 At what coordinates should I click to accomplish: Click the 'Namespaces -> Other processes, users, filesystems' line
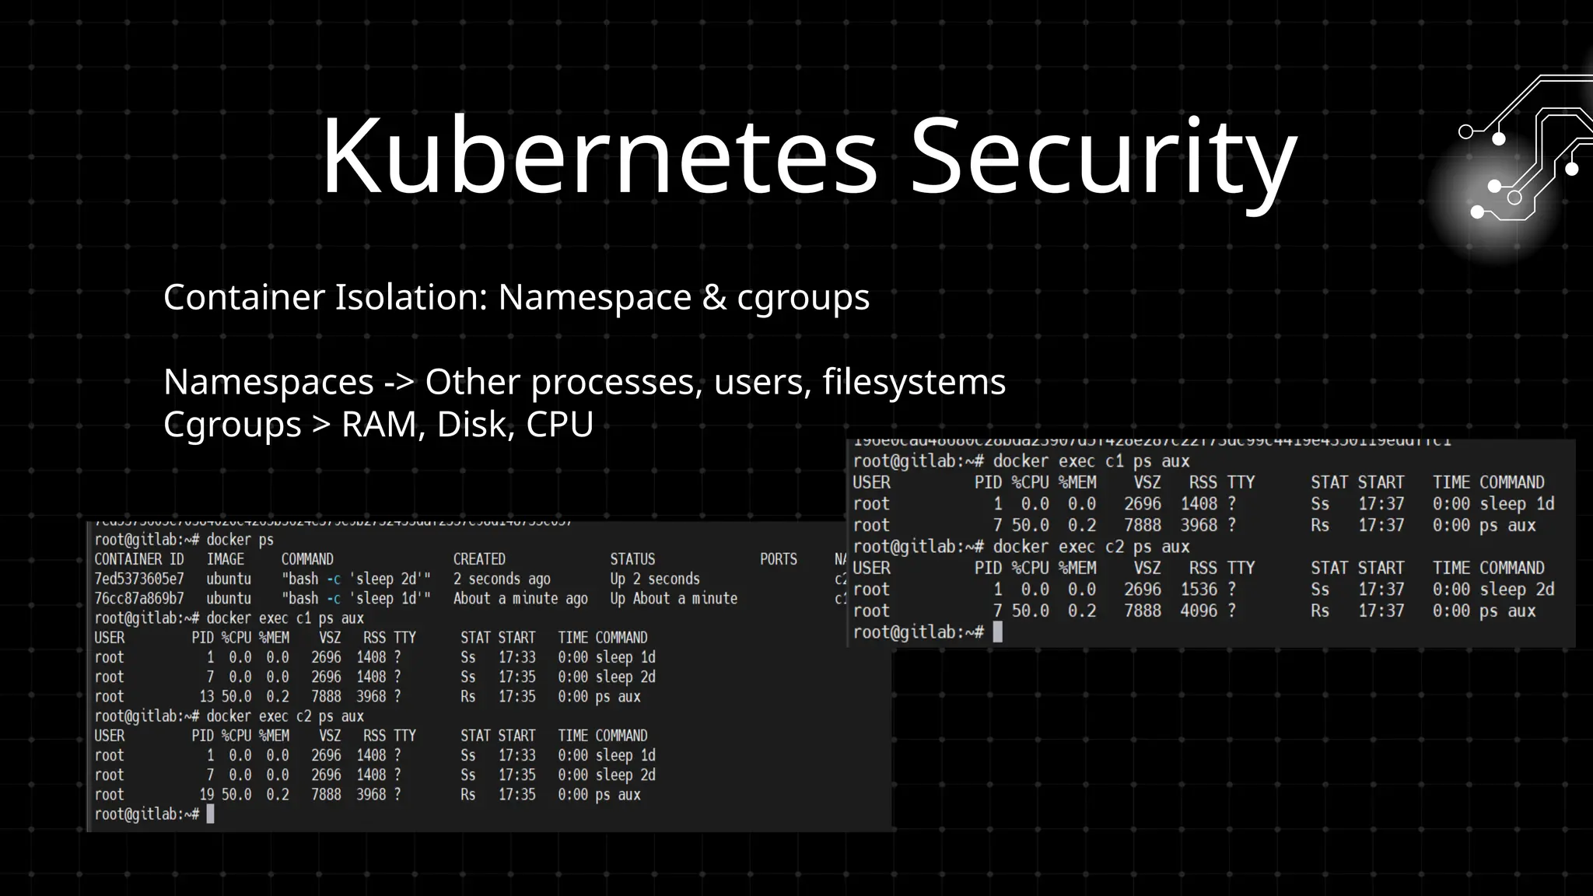[x=585, y=382]
